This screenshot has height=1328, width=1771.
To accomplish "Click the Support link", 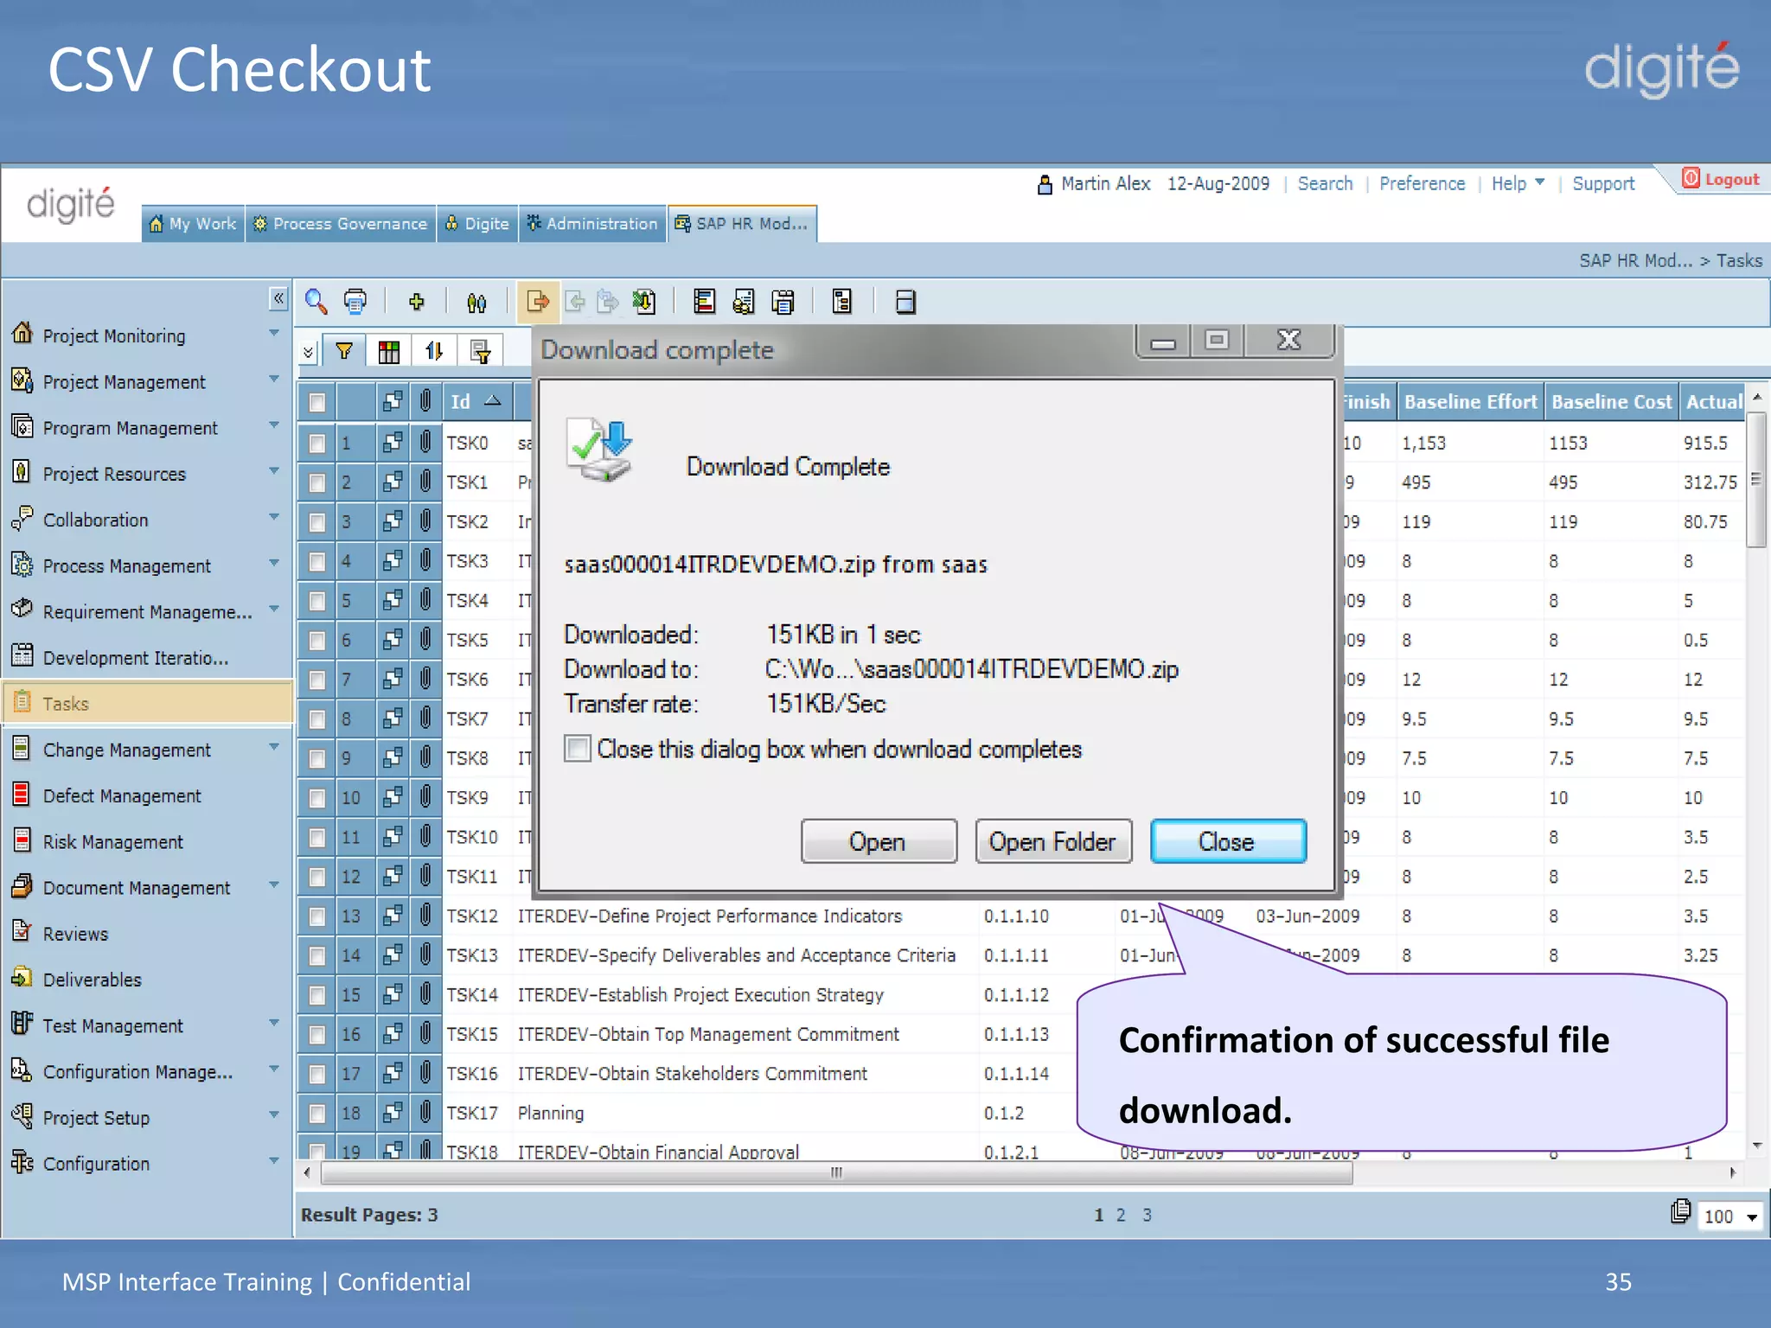I will tap(1603, 183).
